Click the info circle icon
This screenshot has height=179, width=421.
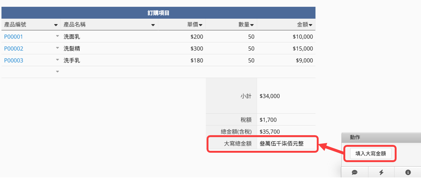408,172
